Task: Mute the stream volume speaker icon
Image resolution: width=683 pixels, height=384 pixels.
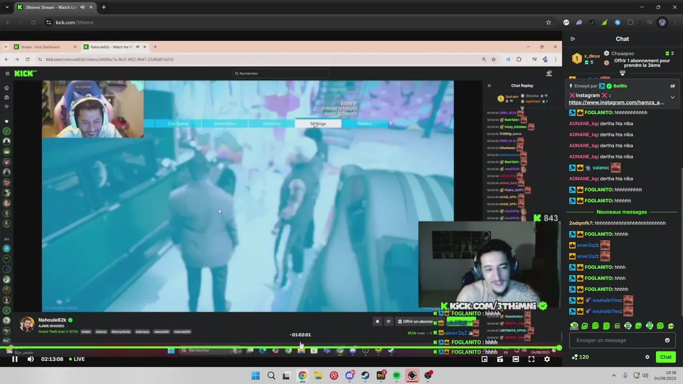Action: point(30,359)
